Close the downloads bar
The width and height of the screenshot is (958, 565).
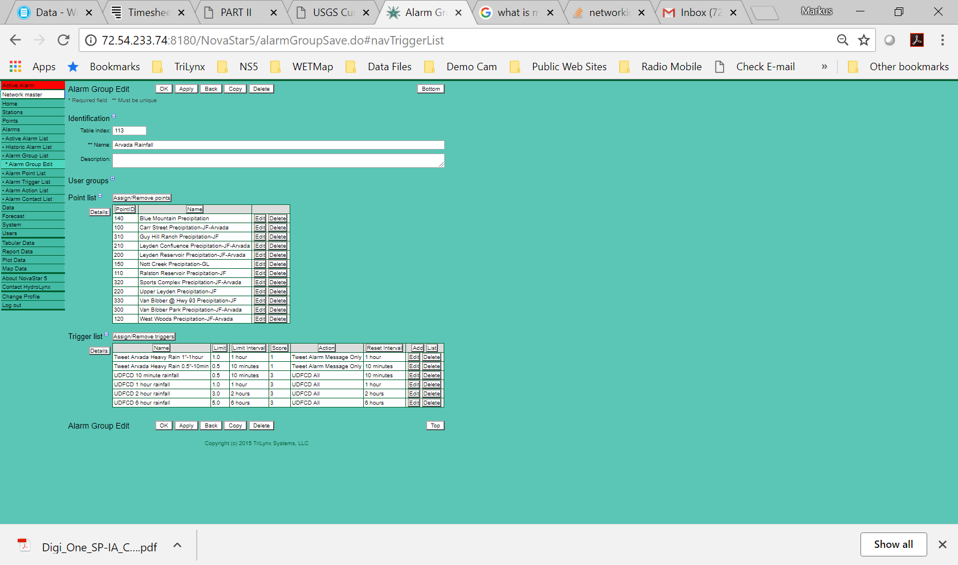point(943,544)
